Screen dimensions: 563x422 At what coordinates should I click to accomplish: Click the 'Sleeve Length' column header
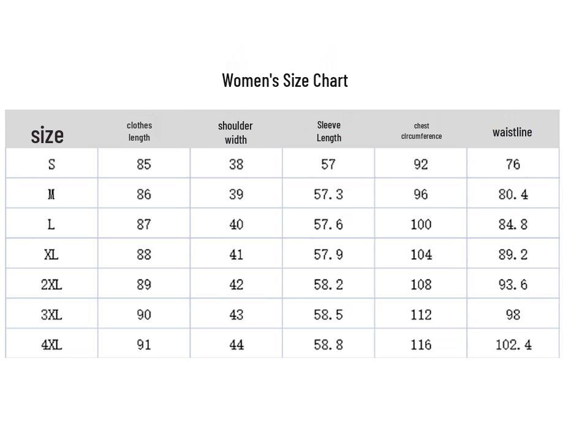click(x=329, y=131)
